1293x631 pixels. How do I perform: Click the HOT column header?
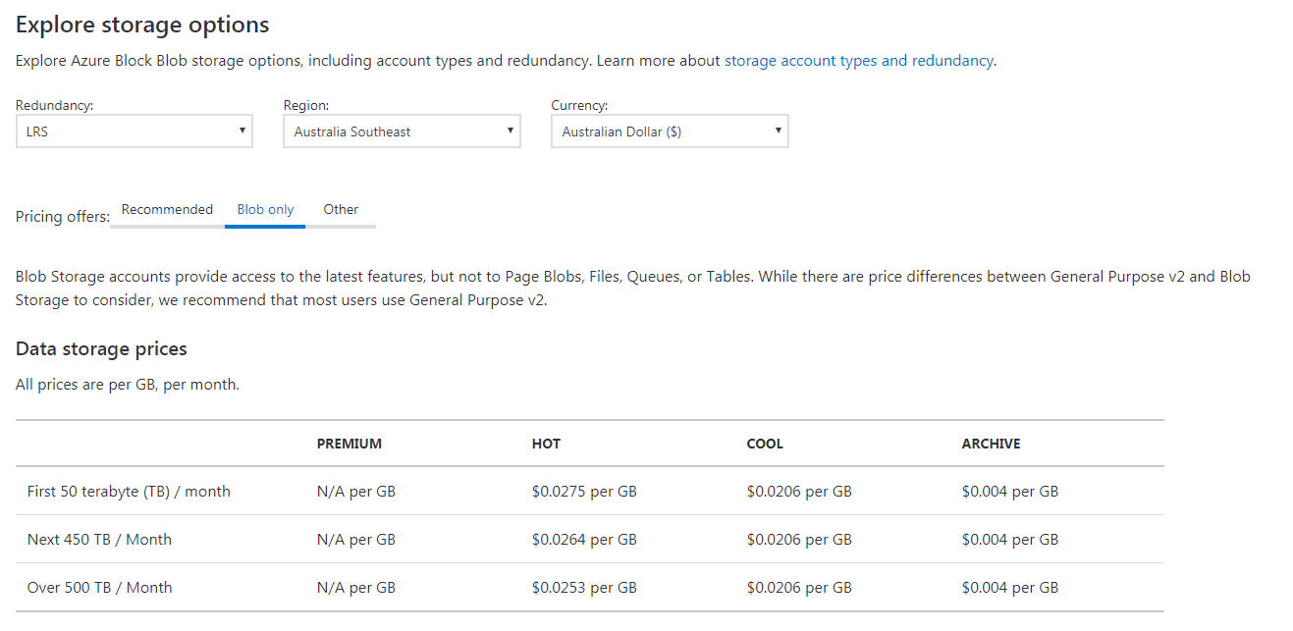pos(546,445)
